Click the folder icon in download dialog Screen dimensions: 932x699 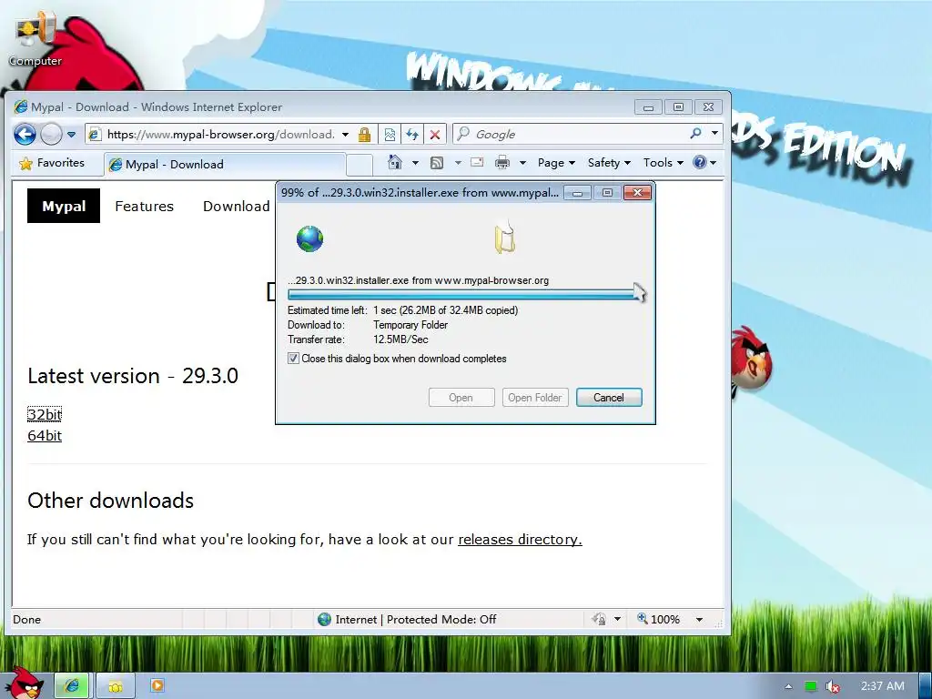pyautogui.click(x=505, y=238)
